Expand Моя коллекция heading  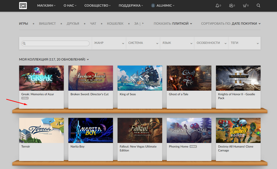pyautogui.click(x=54, y=59)
